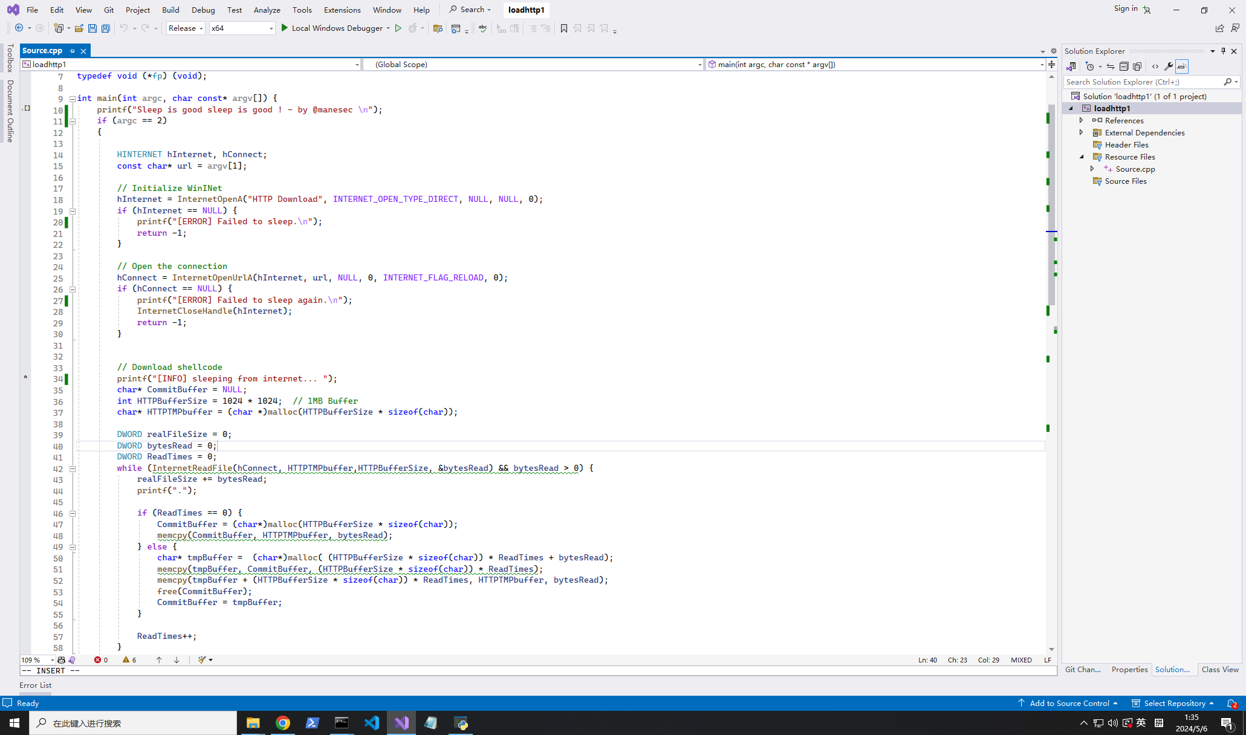This screenshot has width=1246, height=735.
Task: Click the Open File folder icon
Action: (79, 28)
